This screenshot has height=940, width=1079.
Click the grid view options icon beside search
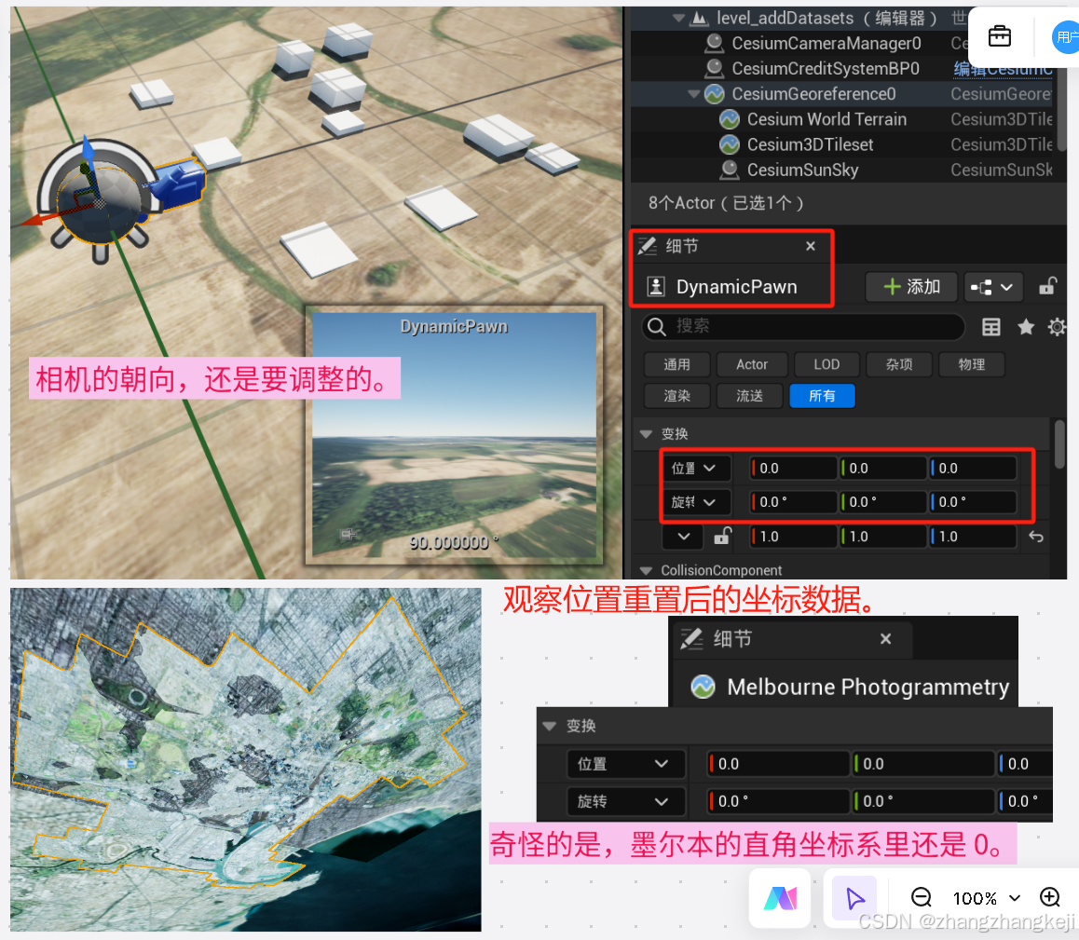click(990, 327)
